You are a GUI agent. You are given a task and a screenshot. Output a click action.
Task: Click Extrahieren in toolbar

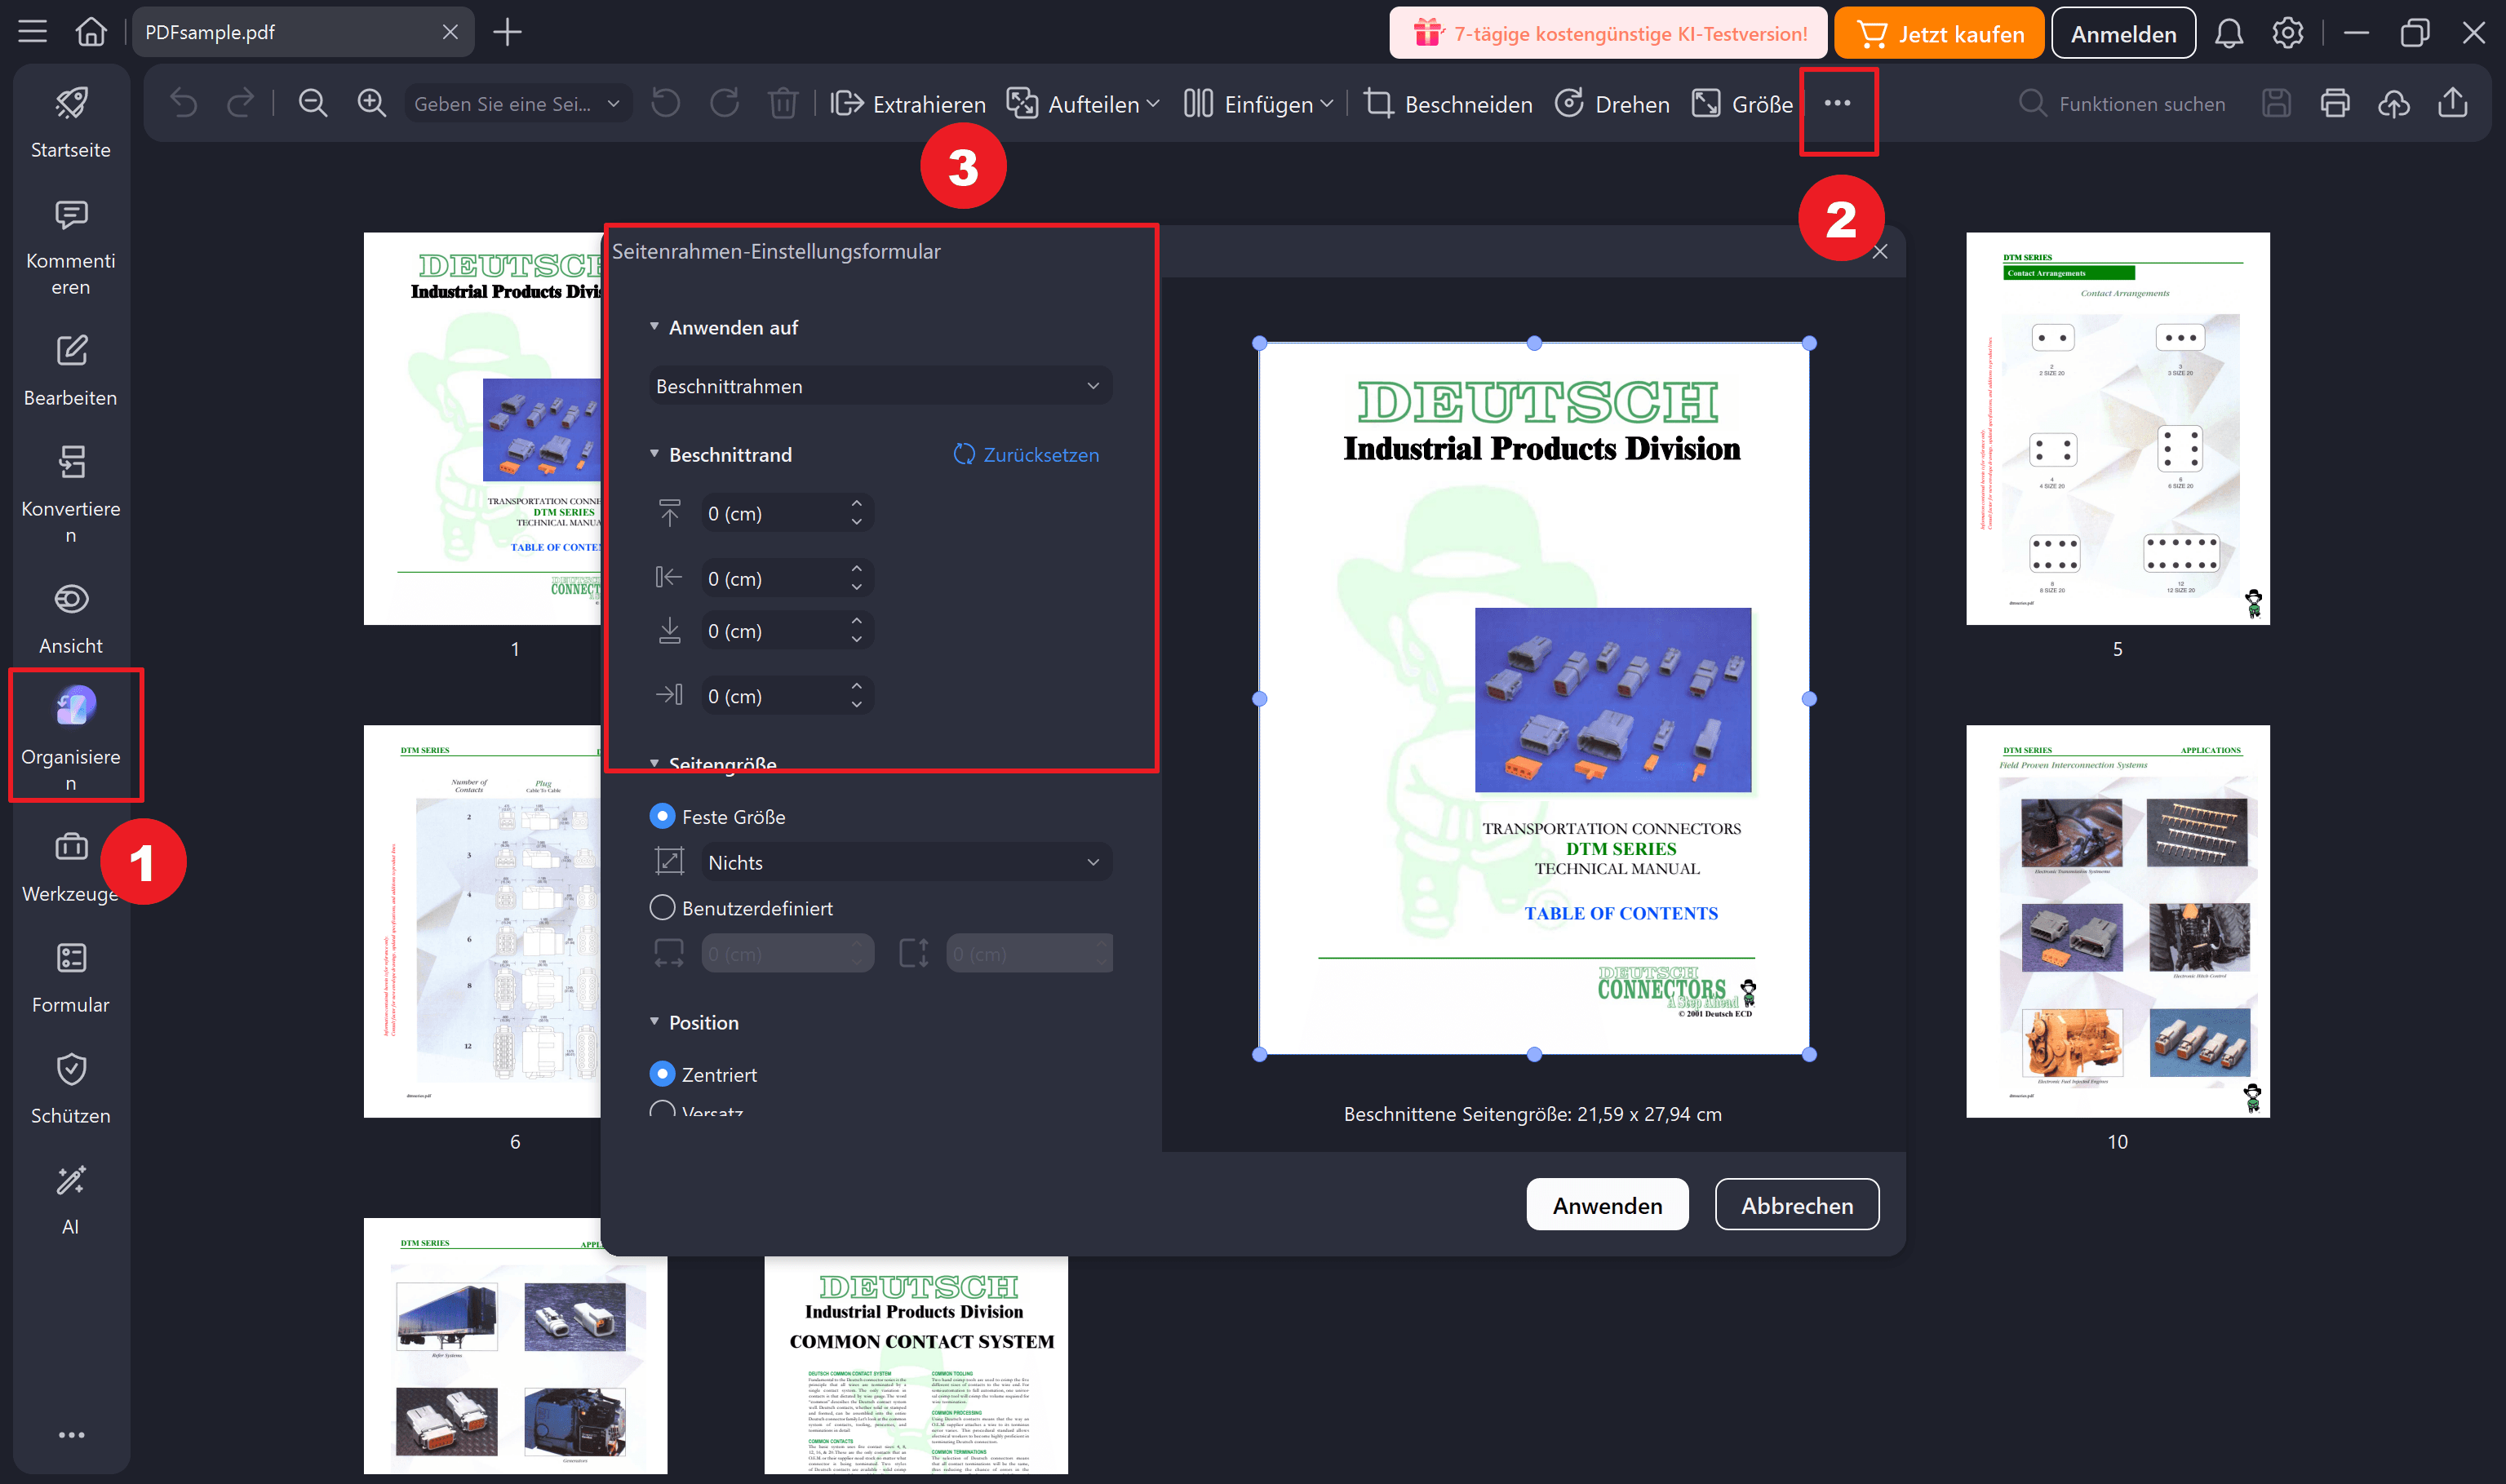pyautogui.click(x=908, y=103)
